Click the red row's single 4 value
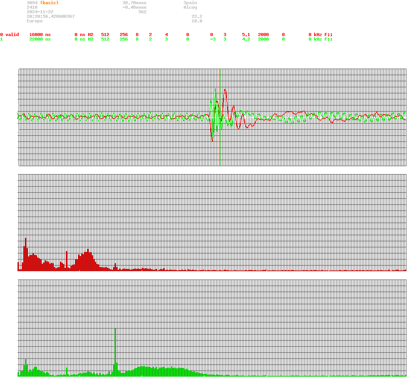 pyautogui.click(x=166, y=35)
